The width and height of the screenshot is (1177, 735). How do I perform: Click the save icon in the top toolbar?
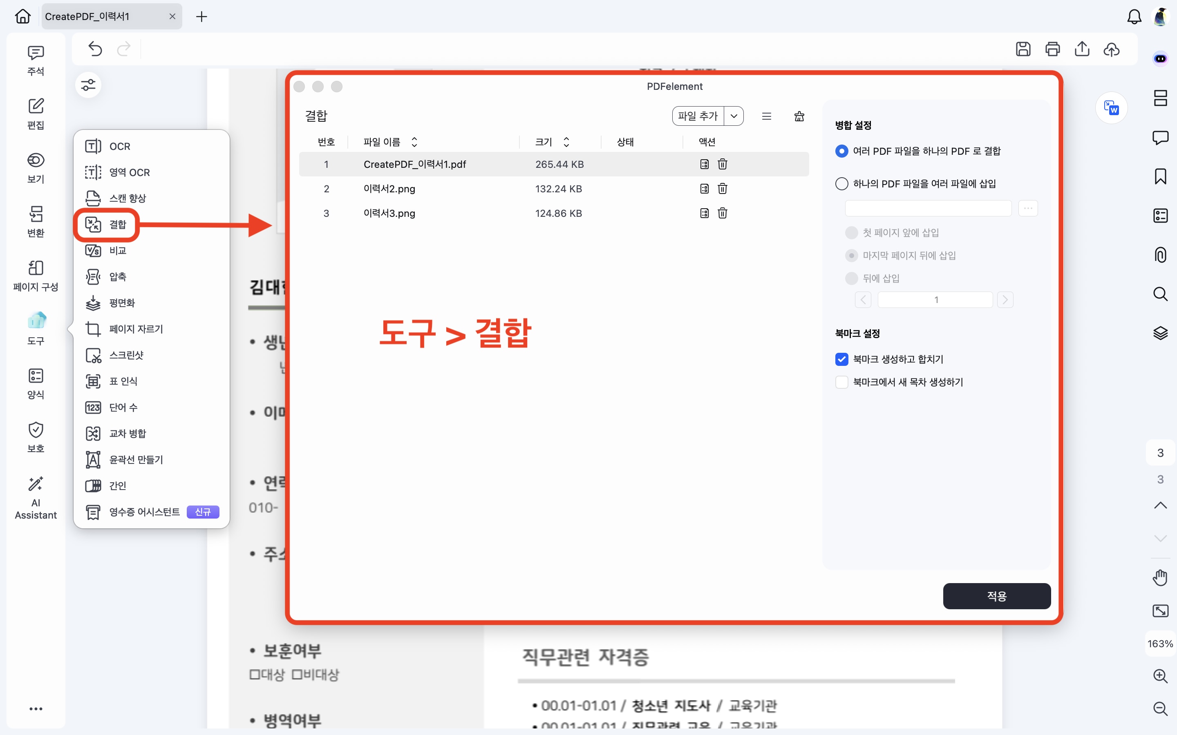click(x=1023, y=49)
